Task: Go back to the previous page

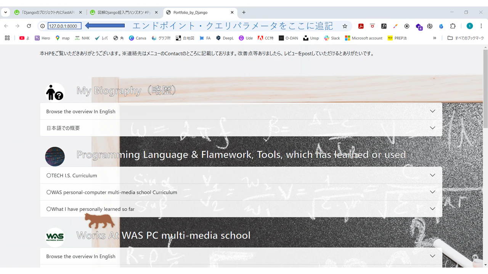Action: click(x=6, y=26)
